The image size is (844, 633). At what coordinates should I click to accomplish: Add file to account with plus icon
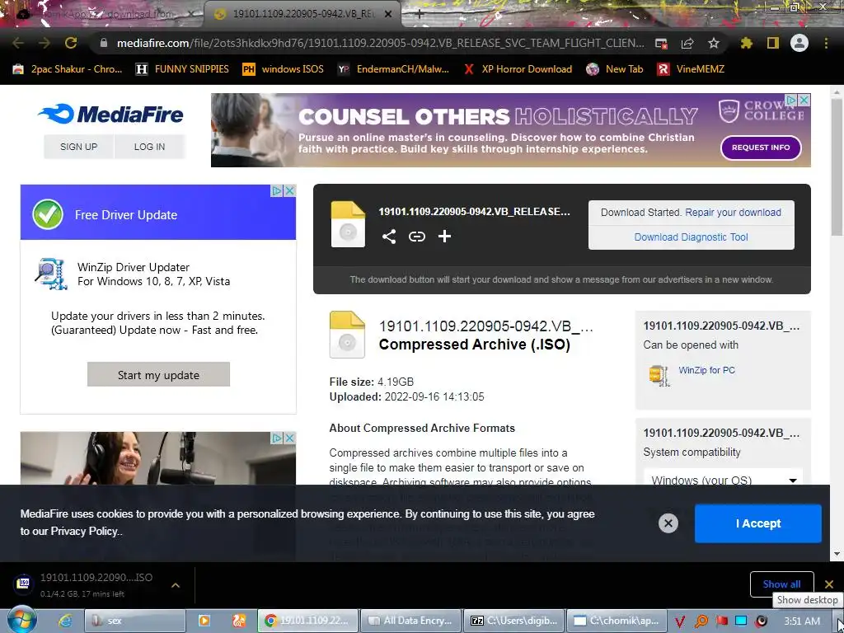pyautogui.click(x=444, y=236)
